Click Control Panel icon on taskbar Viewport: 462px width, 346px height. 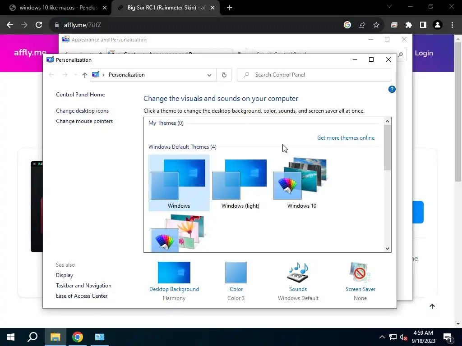click(x=100, y=337)
